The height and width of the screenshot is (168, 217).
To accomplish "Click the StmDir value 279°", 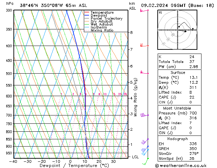I will (x=194, y=153).
